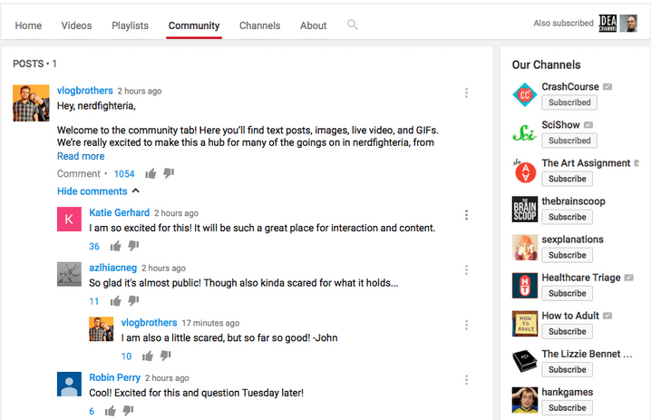Subscribe to sexplanations

point(568,256)
